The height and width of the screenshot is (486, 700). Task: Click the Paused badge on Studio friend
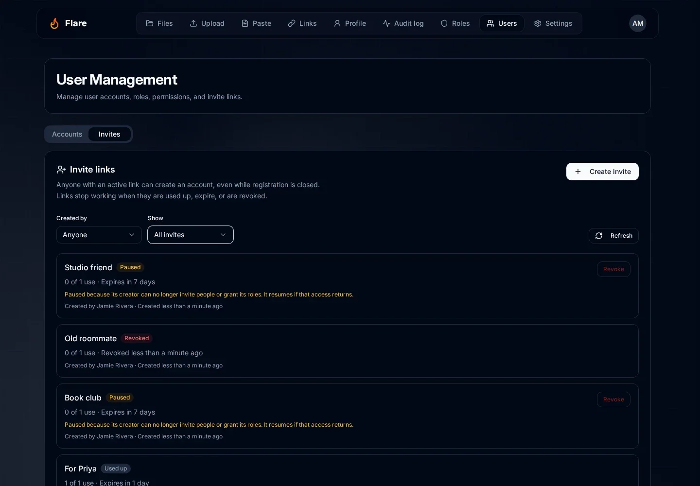(130, 267)
